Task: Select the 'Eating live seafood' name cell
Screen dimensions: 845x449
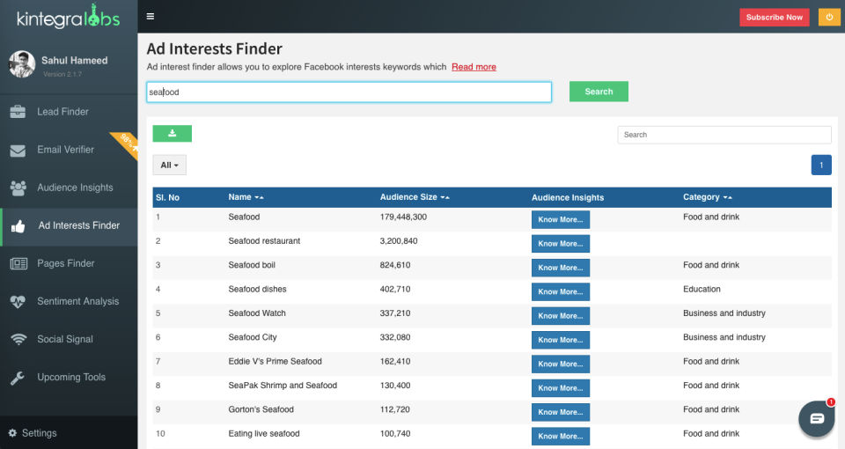Action: click(263, 433)
